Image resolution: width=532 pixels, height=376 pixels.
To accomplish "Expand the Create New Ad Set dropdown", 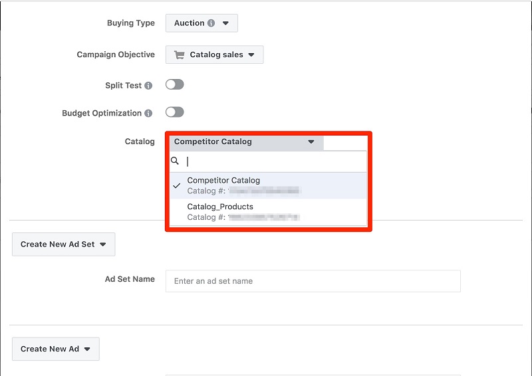I will click(x=63, y=244).
